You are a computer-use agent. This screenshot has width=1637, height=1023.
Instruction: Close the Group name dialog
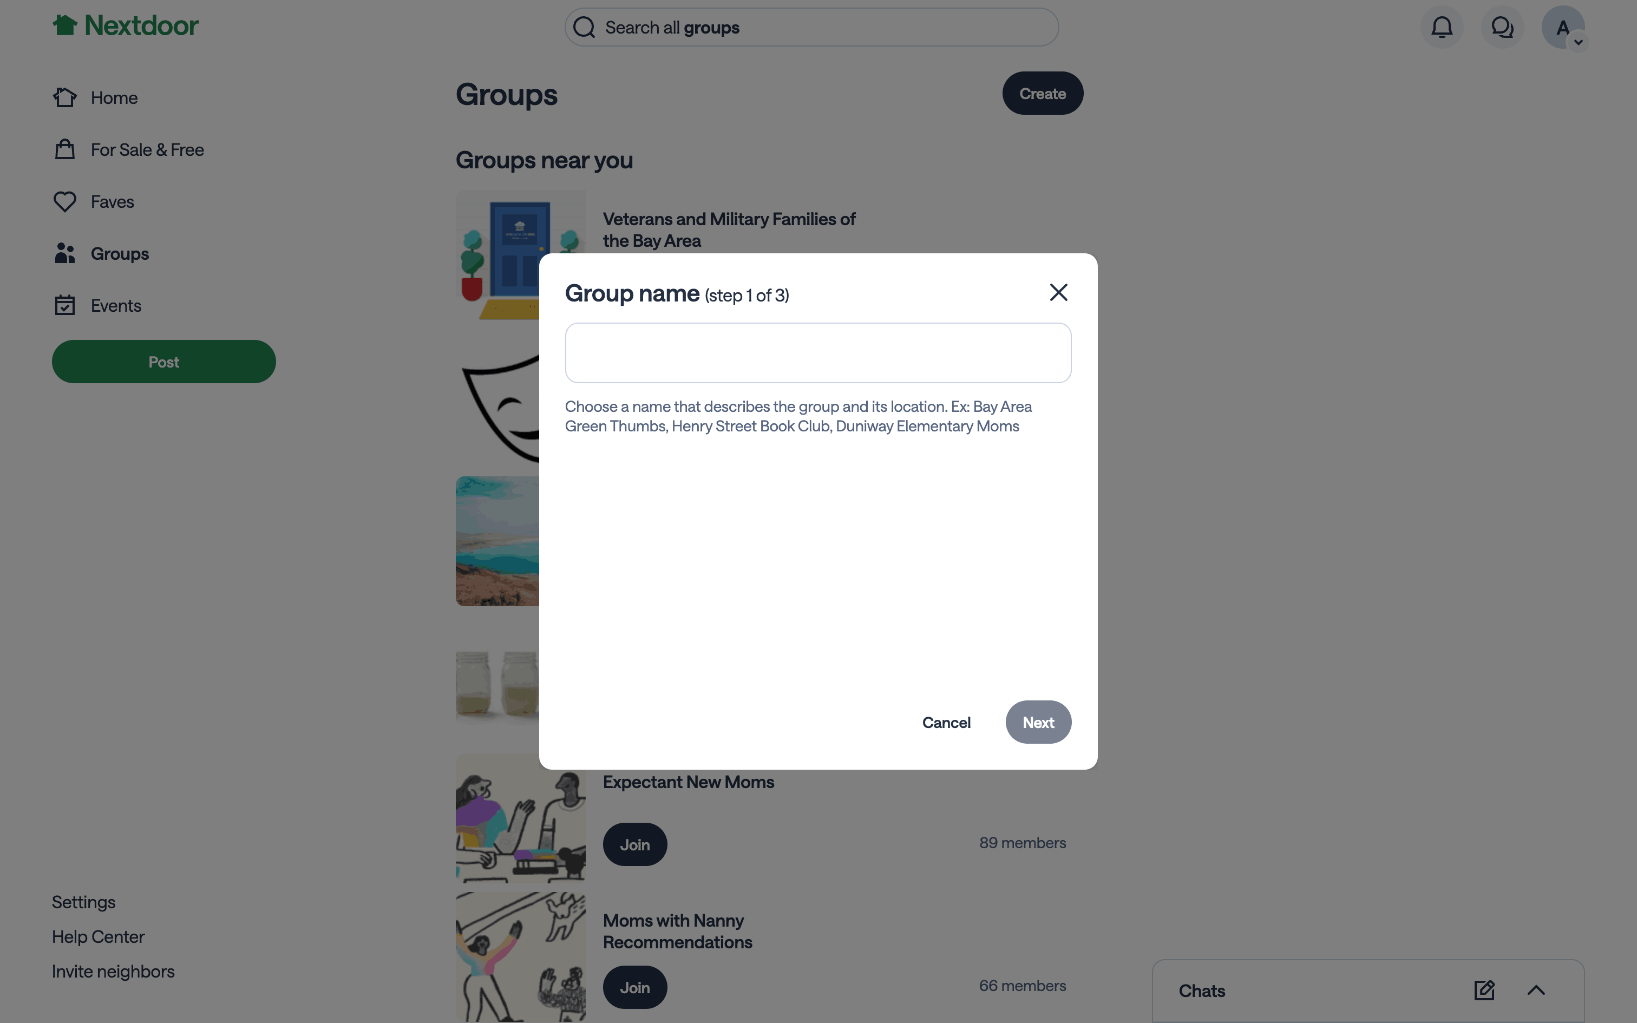click(x=1059, y=292)
